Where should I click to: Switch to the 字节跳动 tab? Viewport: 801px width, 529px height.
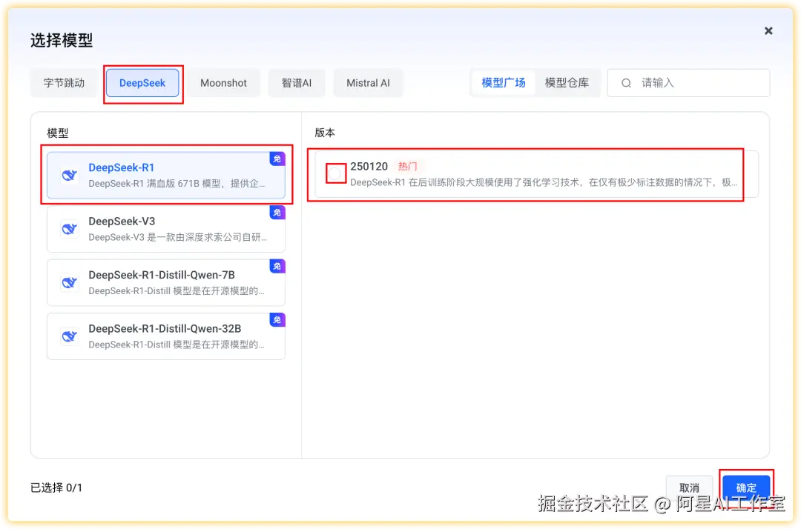click(64, 83)
